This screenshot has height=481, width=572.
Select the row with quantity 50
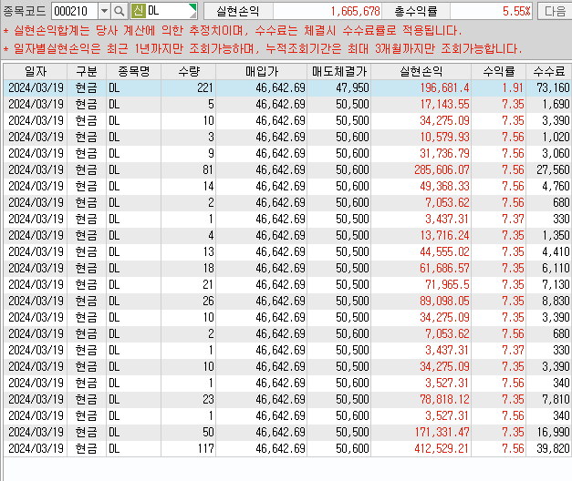coord(287,432)
